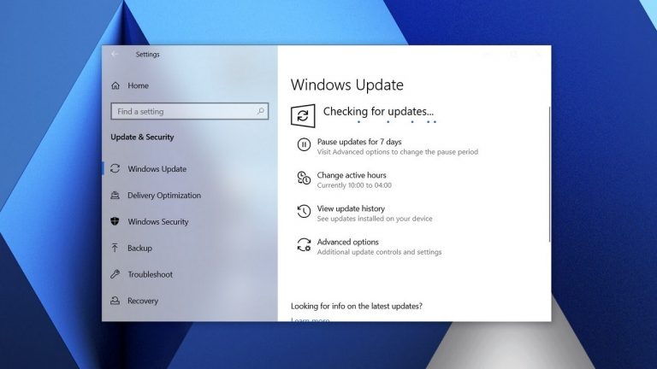657x369 pixels.
Task: Click the Delivery Optimization icon
Action: 115,196
